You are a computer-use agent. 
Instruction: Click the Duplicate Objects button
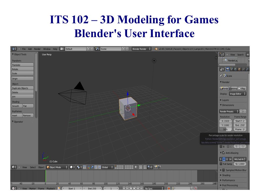point(22,88)
